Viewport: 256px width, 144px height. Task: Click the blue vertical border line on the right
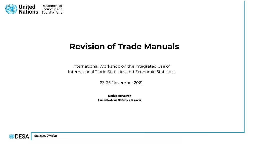pos(244,66)
